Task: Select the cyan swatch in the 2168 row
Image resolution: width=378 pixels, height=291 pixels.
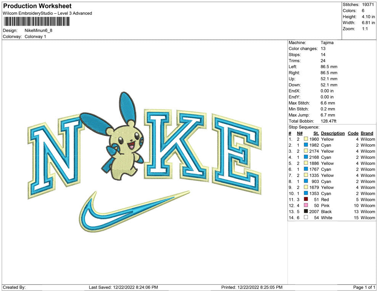Action: point(306,157)
